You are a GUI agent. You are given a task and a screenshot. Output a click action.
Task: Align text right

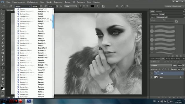87,6
